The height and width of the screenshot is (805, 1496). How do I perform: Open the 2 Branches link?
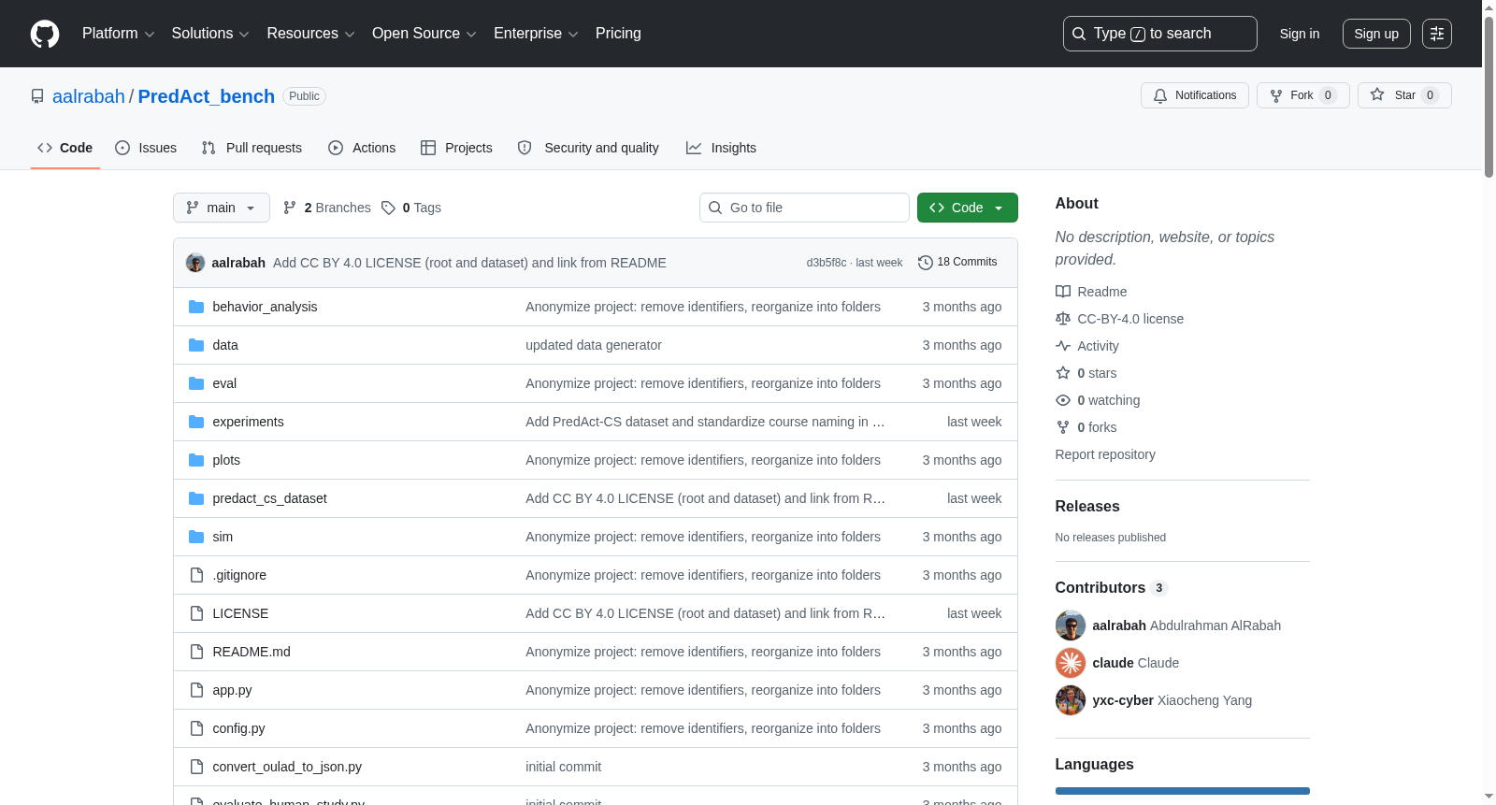[x=326, y=208]
